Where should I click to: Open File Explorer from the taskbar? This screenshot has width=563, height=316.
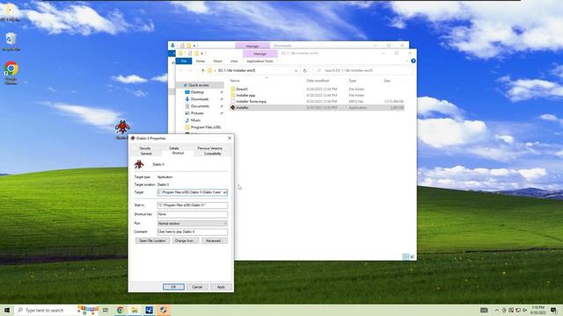tap(135, 310)
